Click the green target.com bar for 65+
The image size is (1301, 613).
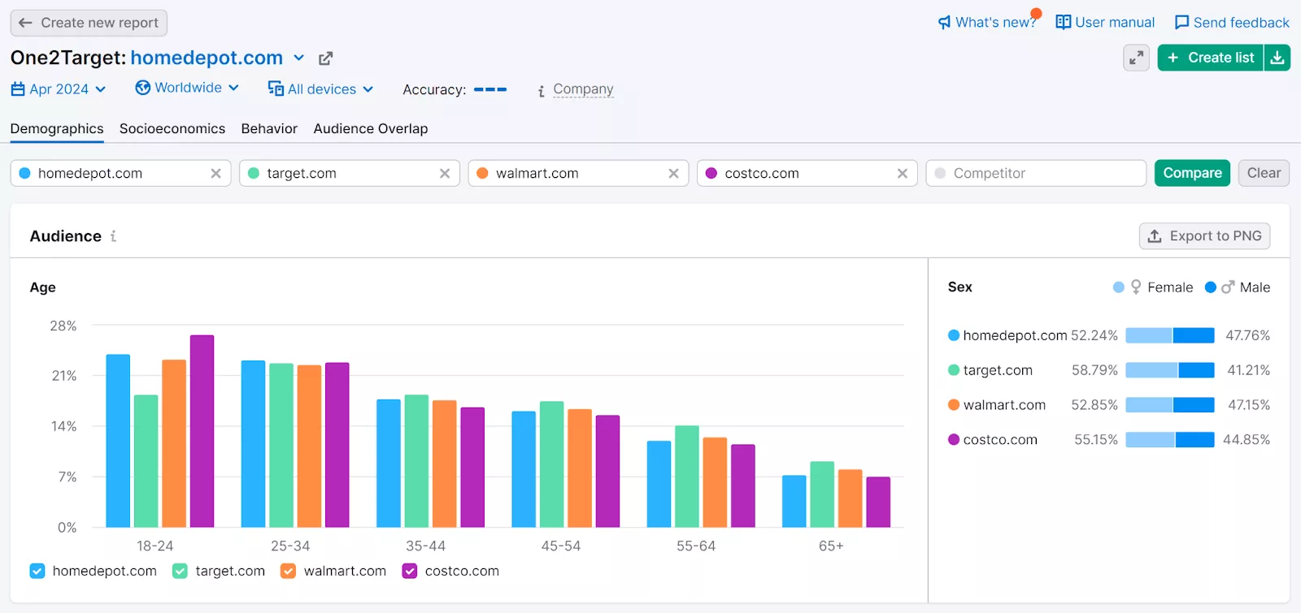[x=822, y=494]
